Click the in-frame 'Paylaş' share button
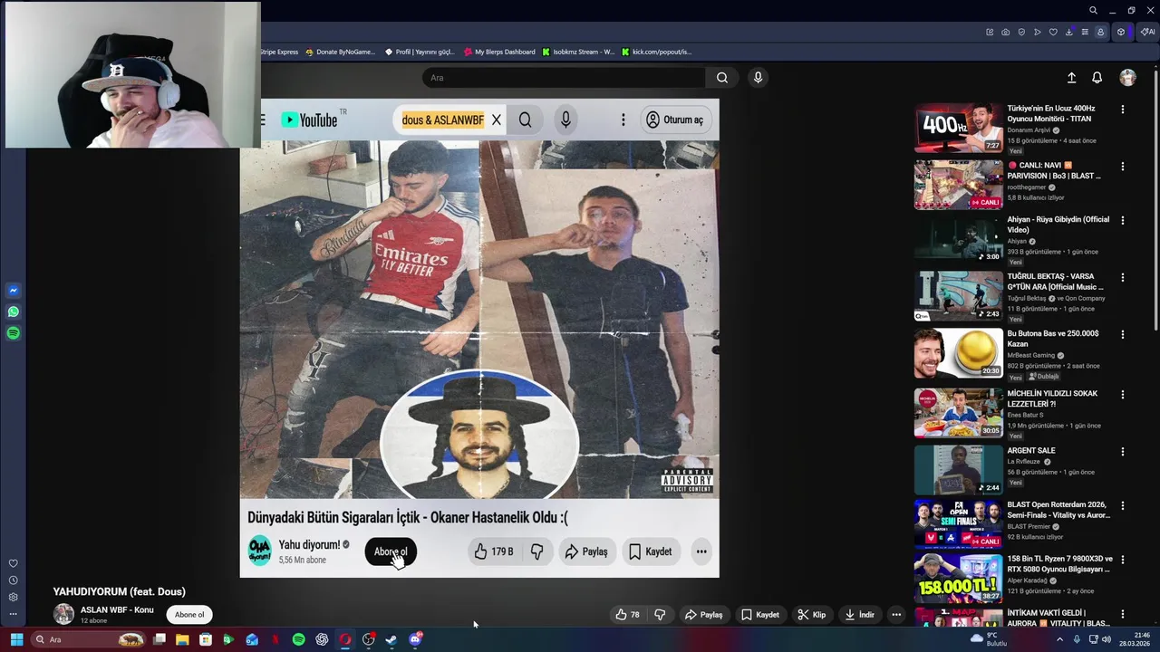 586,551
